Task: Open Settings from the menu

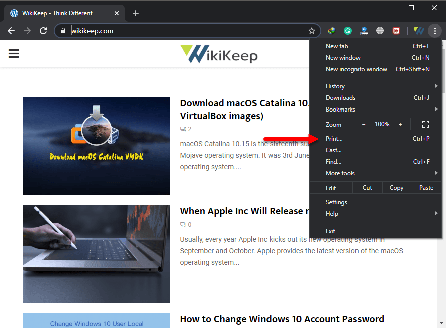Action: pyautogui.click(x=376, y=202)
